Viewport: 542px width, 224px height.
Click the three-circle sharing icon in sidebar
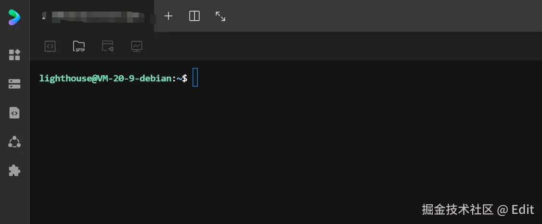[x=14, y=142]
